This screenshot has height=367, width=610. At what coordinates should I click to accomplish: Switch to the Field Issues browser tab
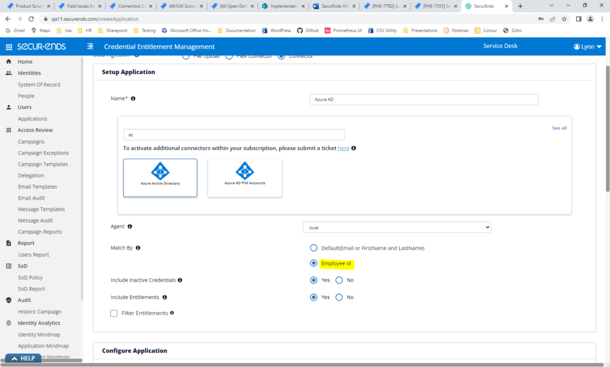point(80,6)
